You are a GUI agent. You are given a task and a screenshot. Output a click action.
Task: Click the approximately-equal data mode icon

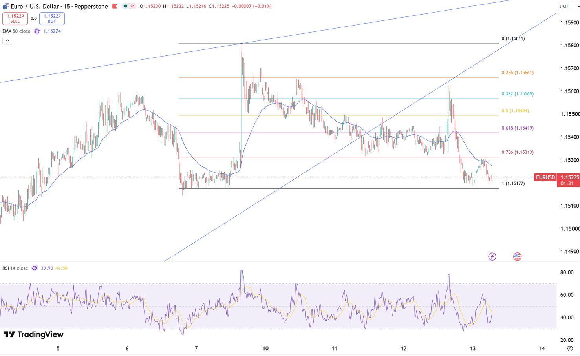[133, 6]
